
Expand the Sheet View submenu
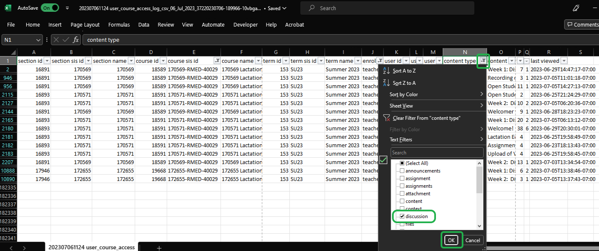(433, 105)
